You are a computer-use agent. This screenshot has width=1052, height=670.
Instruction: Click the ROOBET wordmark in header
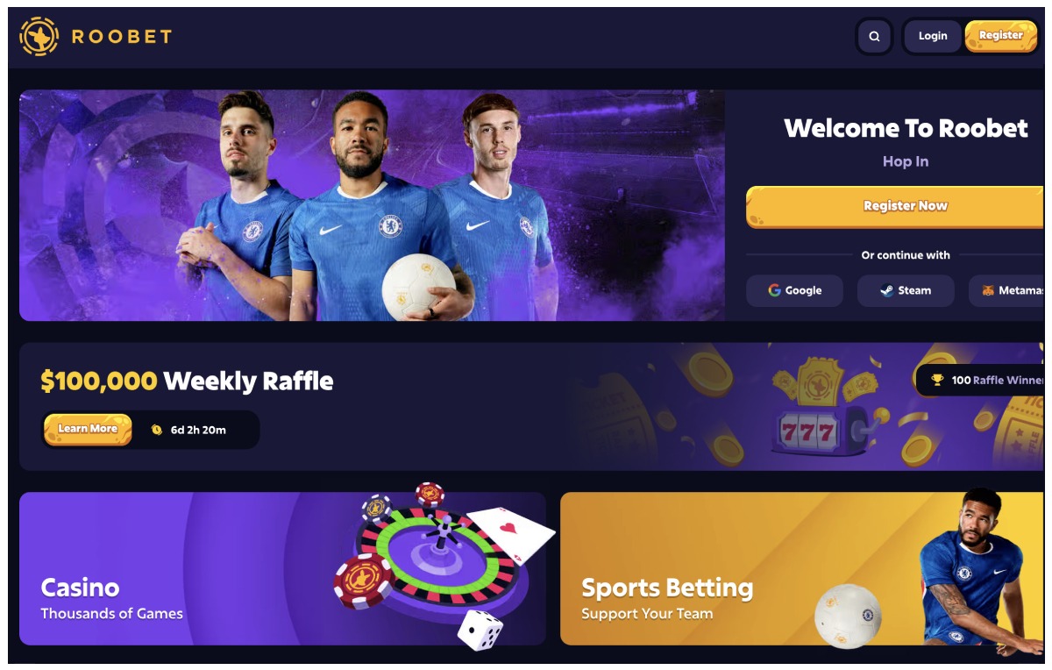tap(121, 37)
